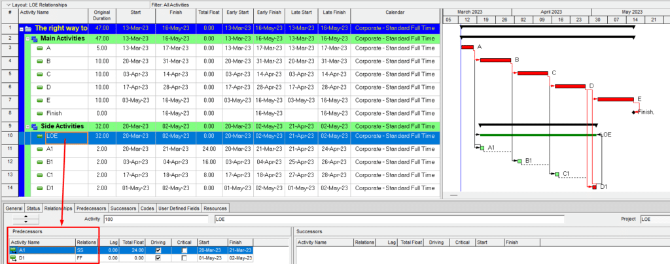Image resolution: width=670 pixels, height=264 pixels.
Task: Click the A1 predecessor relationship icon
Action: [13, 250]
